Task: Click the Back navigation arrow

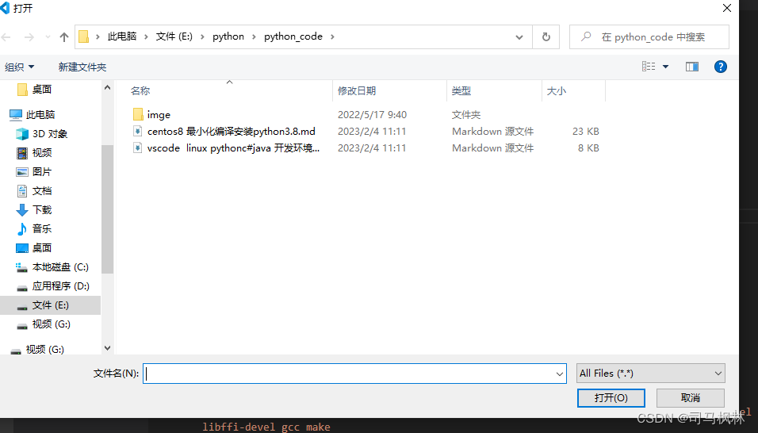Action: point(6,36)
